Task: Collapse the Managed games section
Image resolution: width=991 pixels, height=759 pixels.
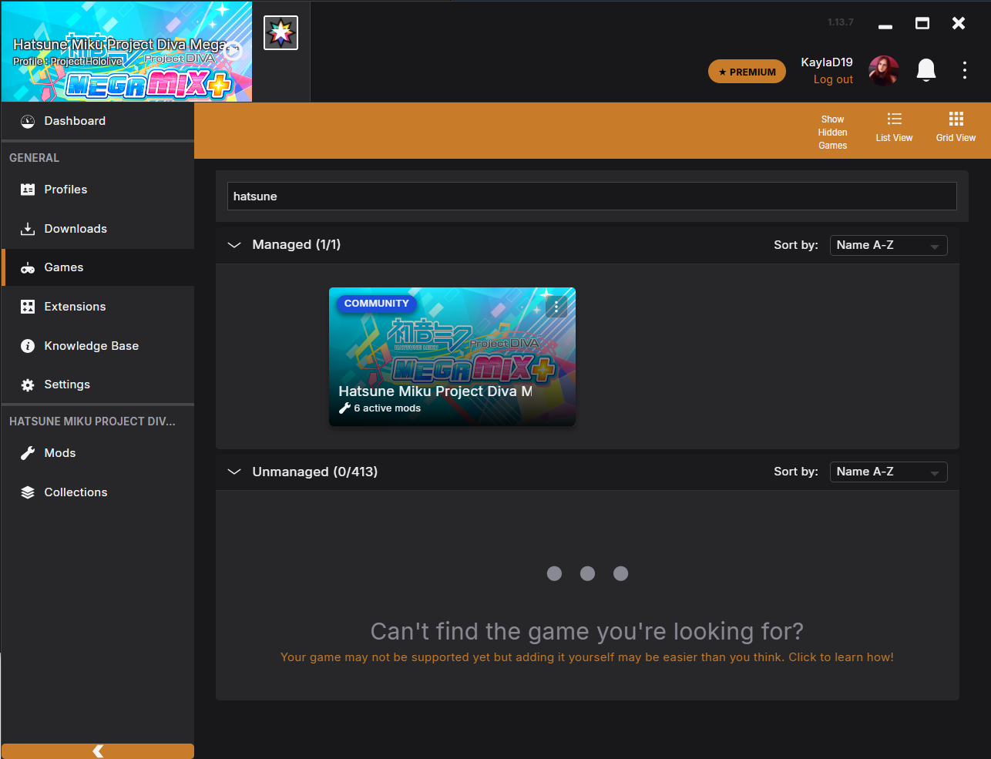Action: [234, 245]
